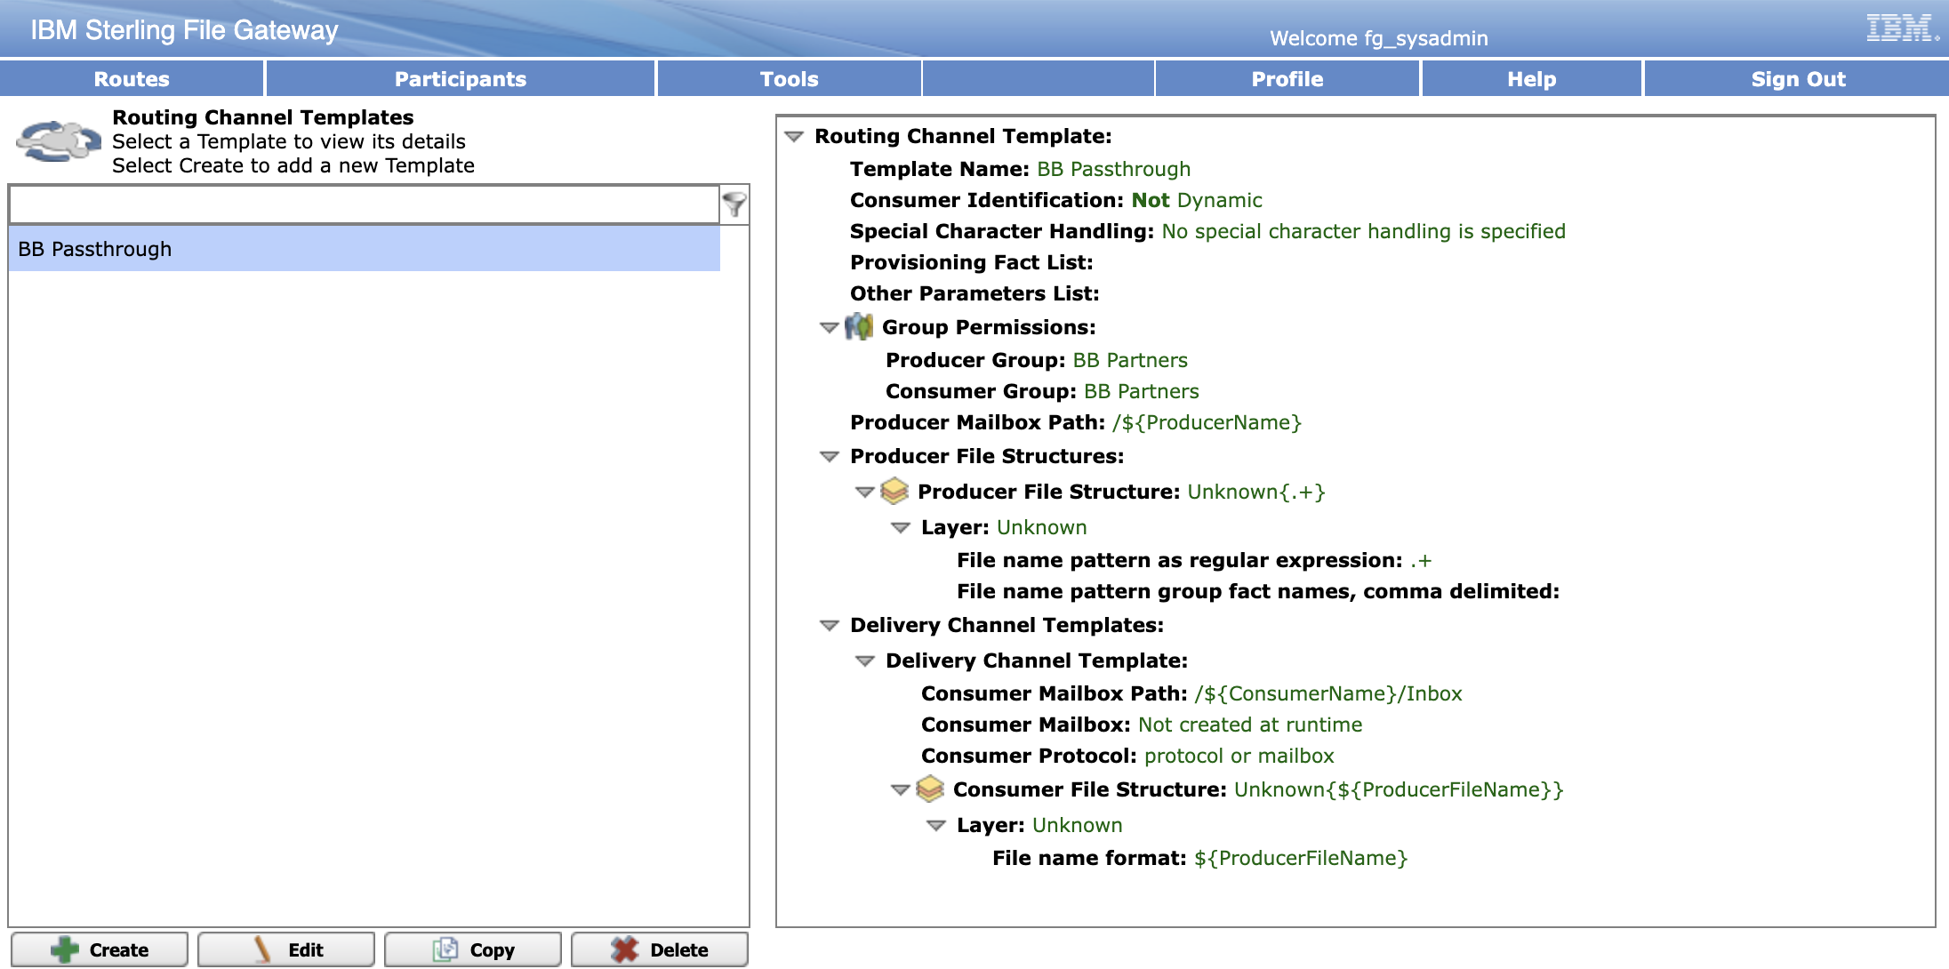Click the IBM logo in the header
This screenshot has height=969, width=1949.
1900,28
